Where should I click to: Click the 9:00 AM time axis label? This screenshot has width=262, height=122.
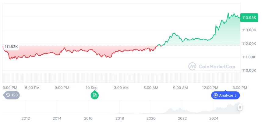pos(180,88)
